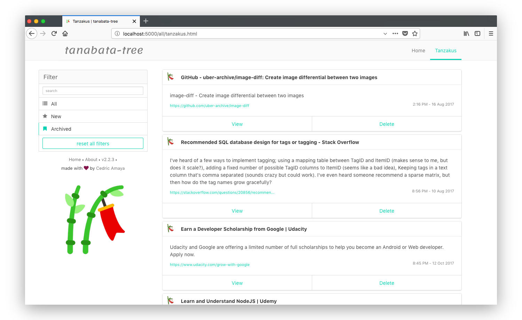The width and height of the screenshot is (522, 320).
Task: Toggle the browser sidebar icon
Action: pos(477,33)
